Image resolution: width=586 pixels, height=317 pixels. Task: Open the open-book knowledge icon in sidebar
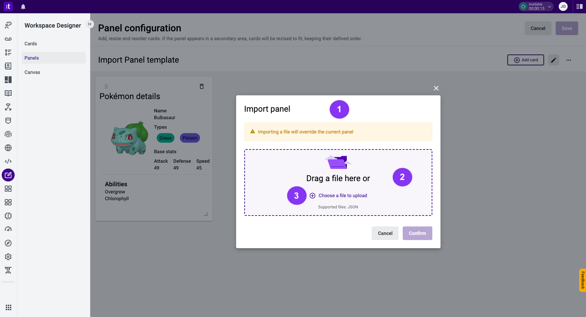tap(8, 93)
